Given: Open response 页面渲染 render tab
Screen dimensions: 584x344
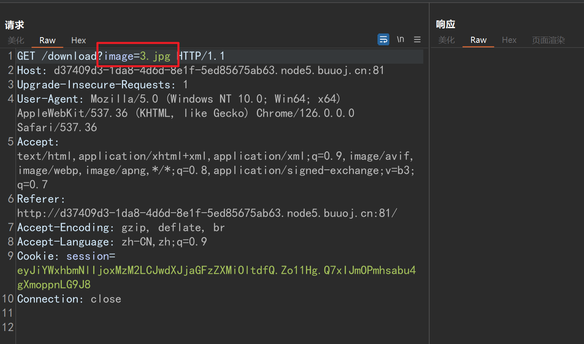Looking at the screenshot, I should click(x=548, y=40).
